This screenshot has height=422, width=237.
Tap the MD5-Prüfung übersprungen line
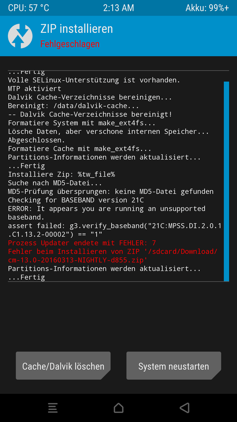pyautogui.click(x=111, y=191)
